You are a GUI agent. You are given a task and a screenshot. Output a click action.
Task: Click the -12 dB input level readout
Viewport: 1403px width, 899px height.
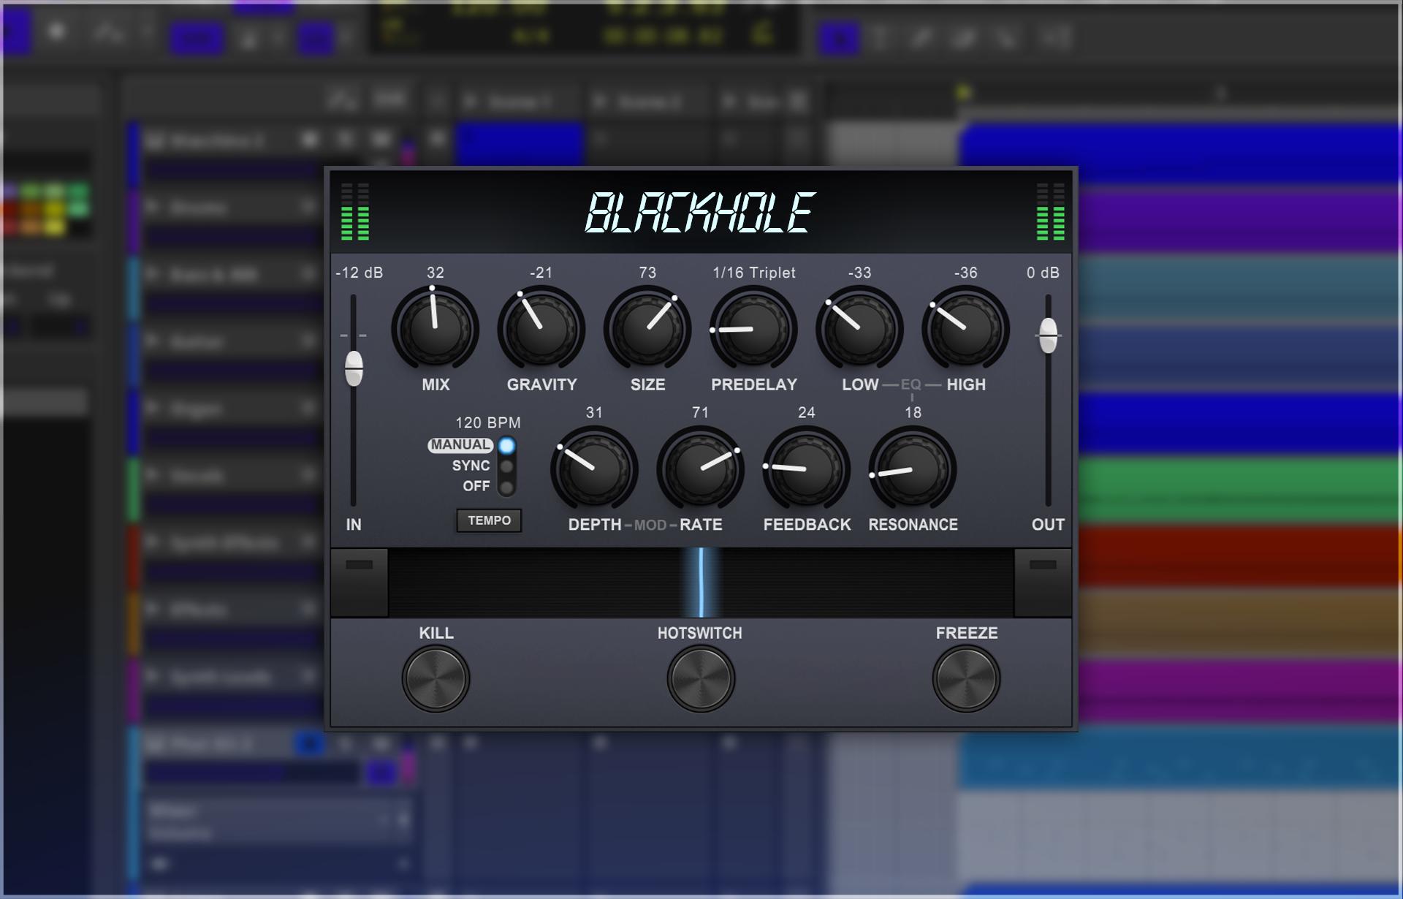[x=359, y=273]
